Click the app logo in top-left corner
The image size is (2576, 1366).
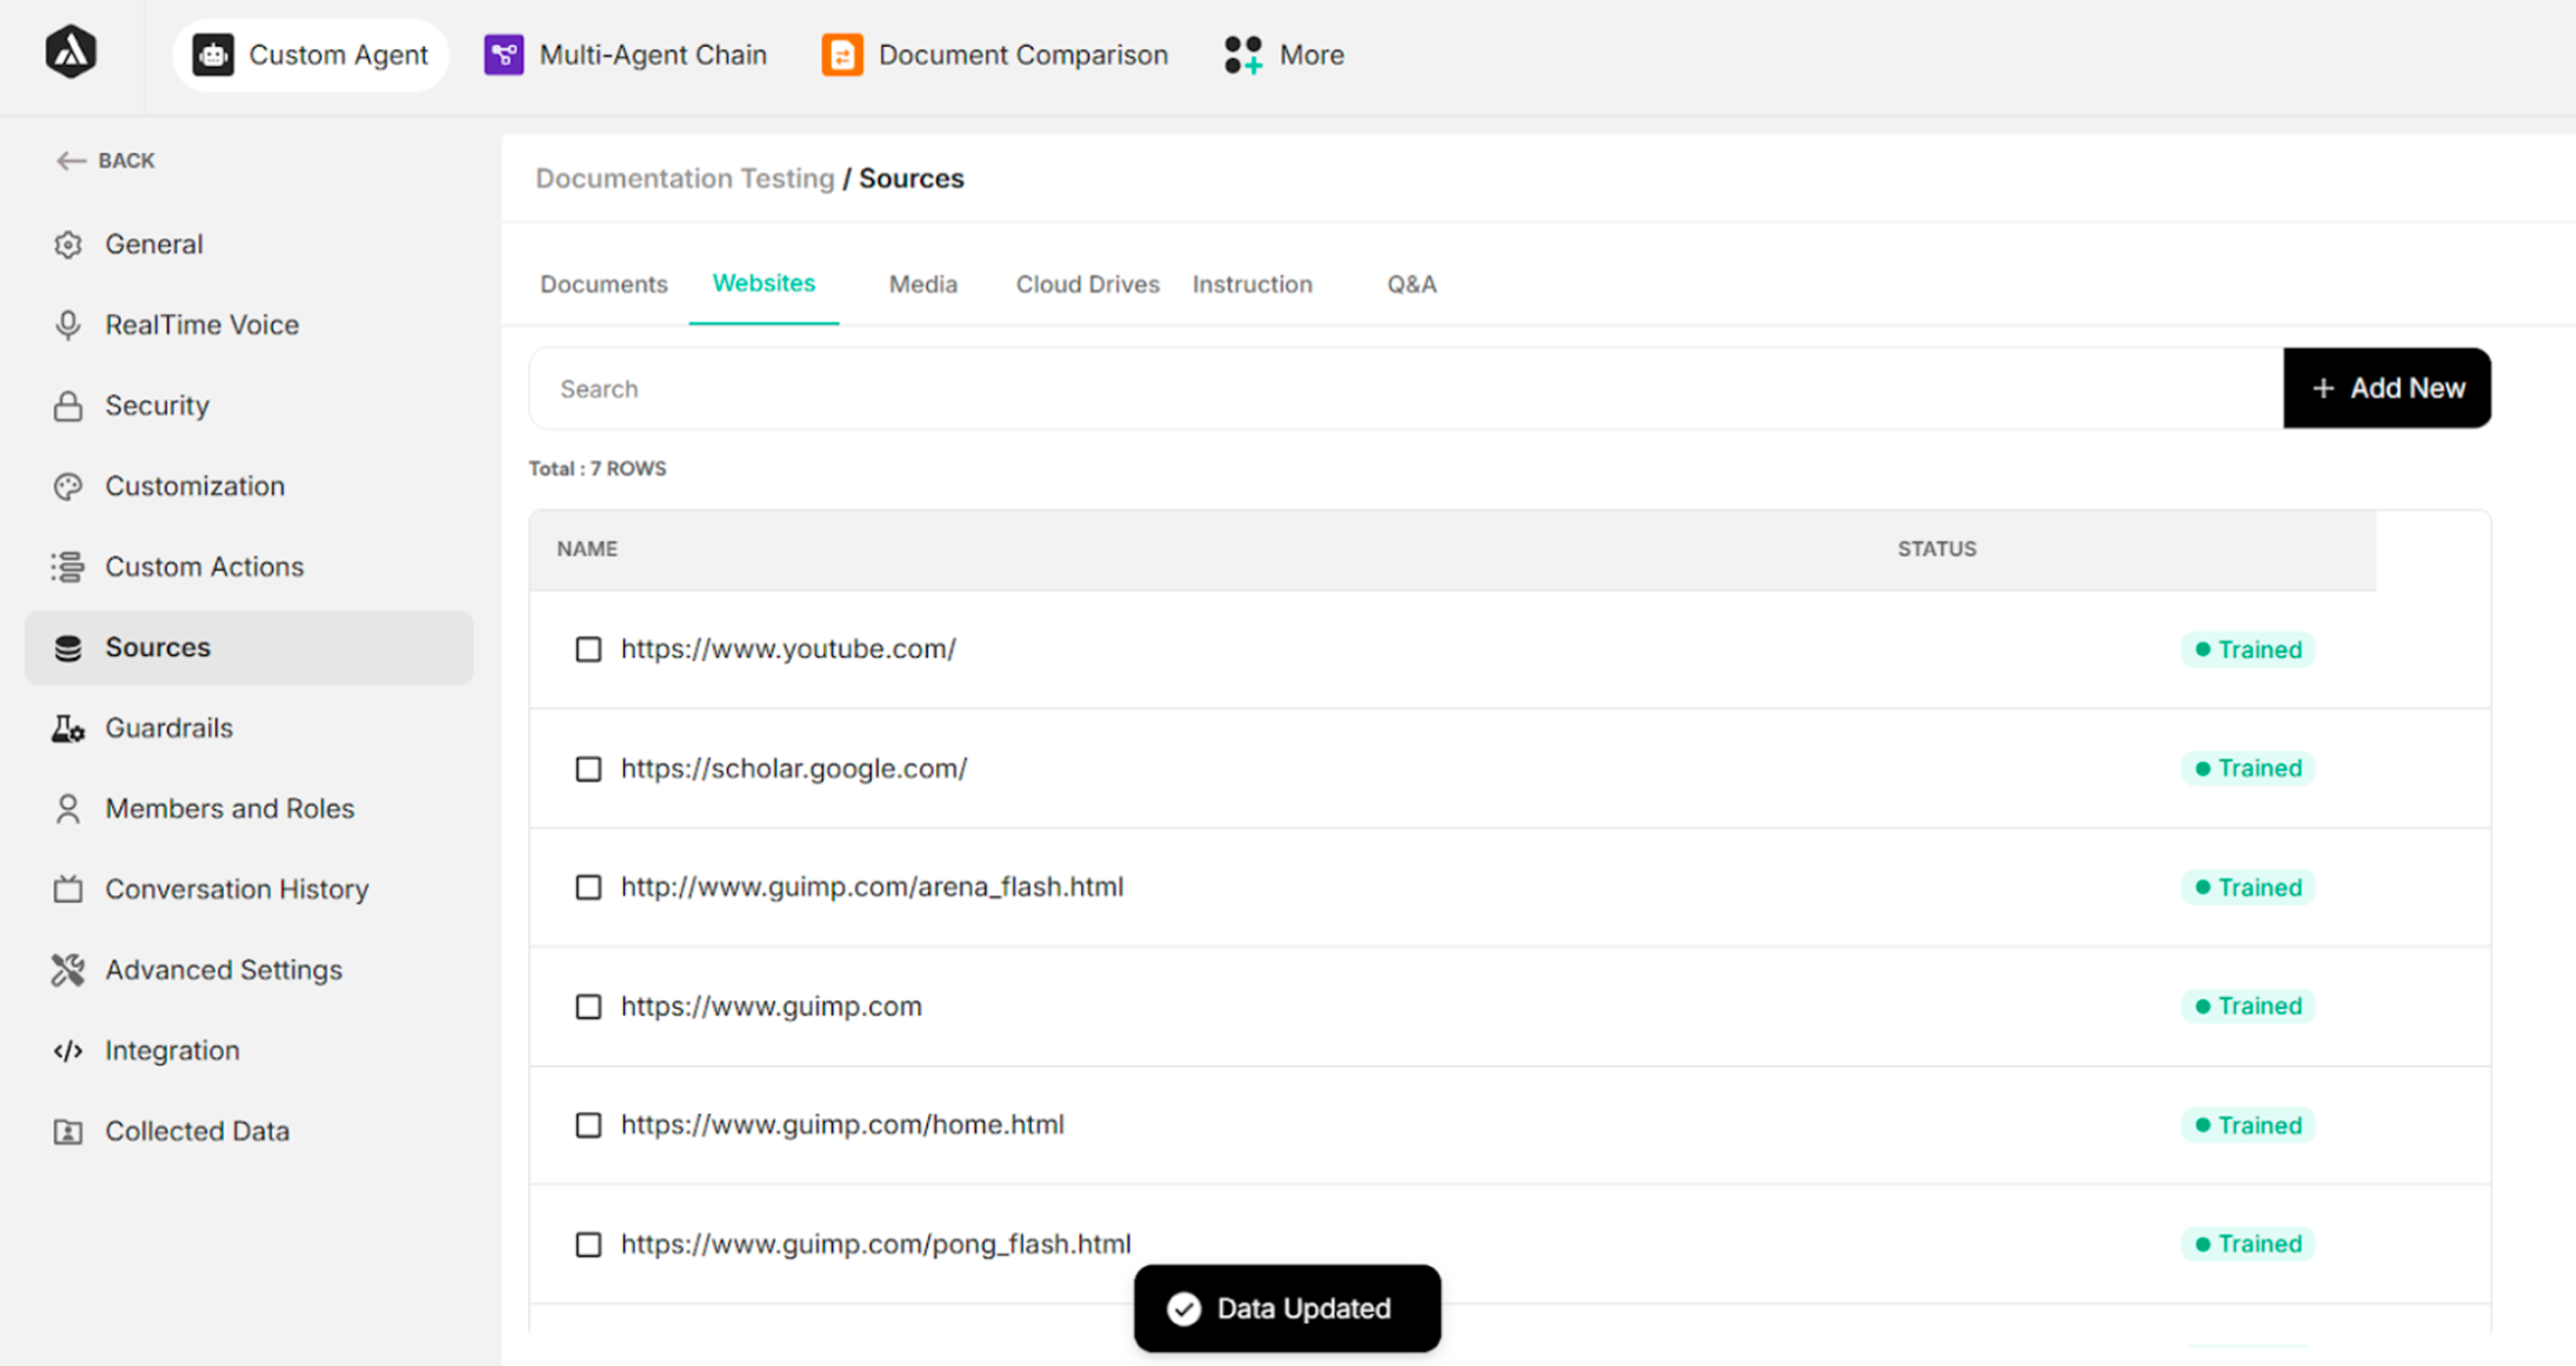(x=71, y=52)
